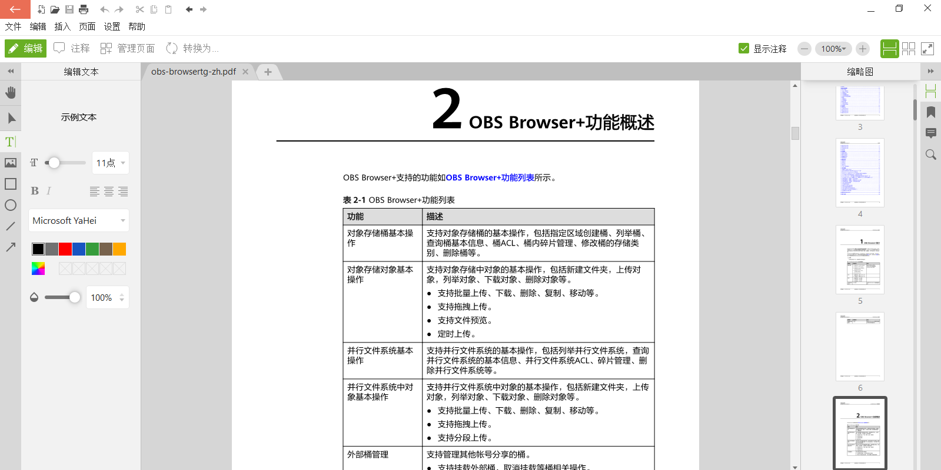941x470 pixels.
Task: Open the Microsoft YaHei font dropdown
Action: coord(79,220)
